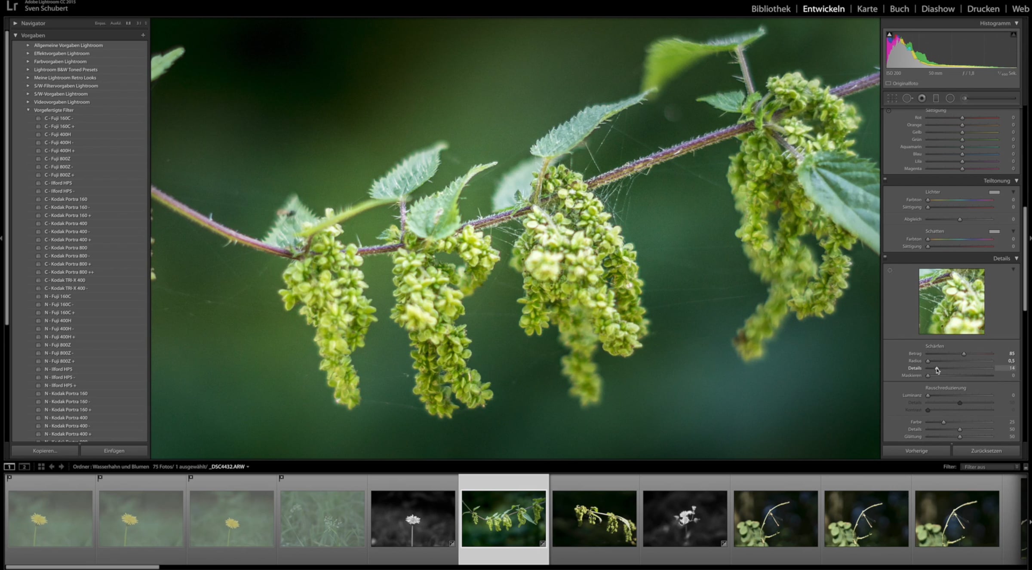
Task: Switch to the Bibliothek module
Action: [771, 9]
